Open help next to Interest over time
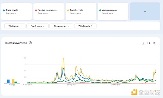 [x=30, y=43]
